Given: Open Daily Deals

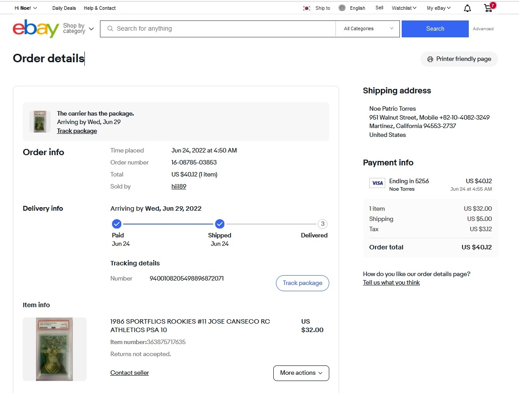Looking at the screenshot, I should pyautogui.click(x=64, y=8).
